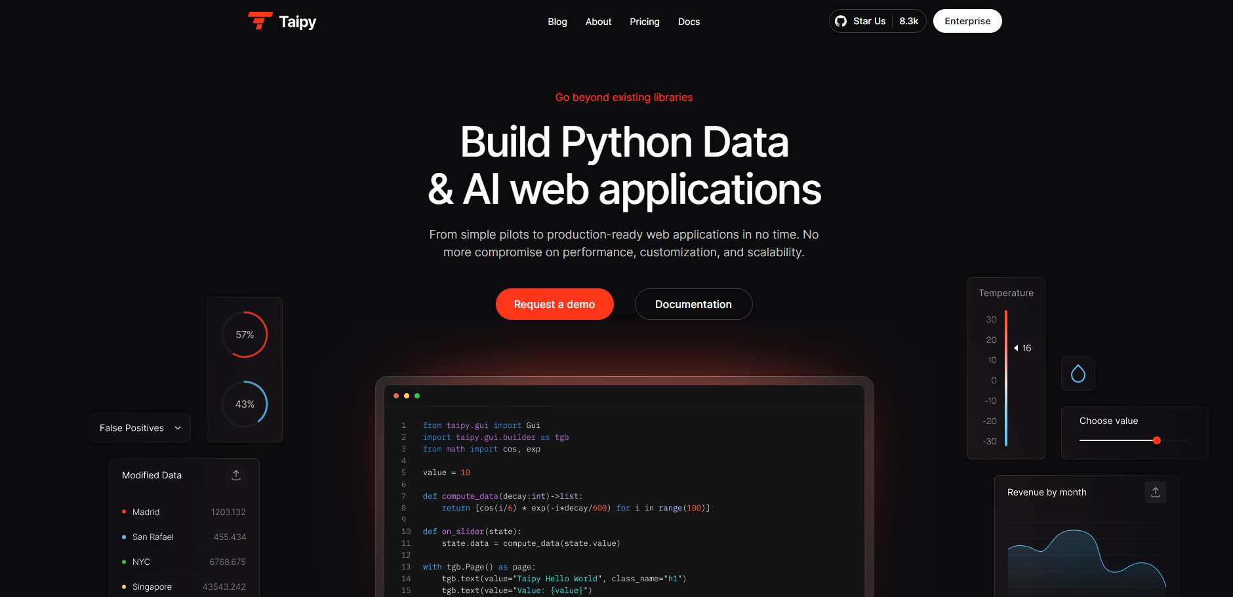Click the Request a demo button
The width and height of the screenshot is (1233, 597).
point(554,304)
